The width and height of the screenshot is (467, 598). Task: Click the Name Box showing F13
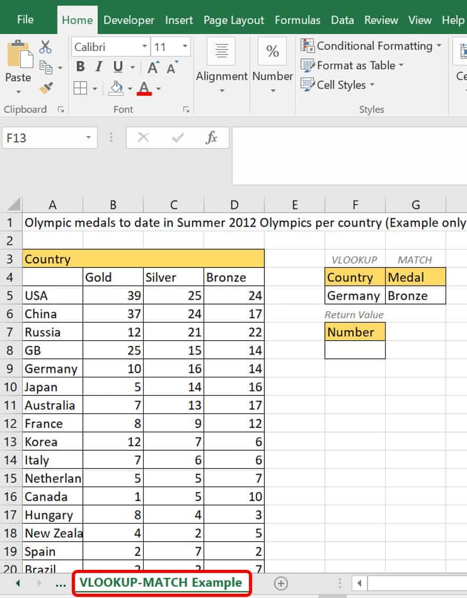tap(41, 138)
